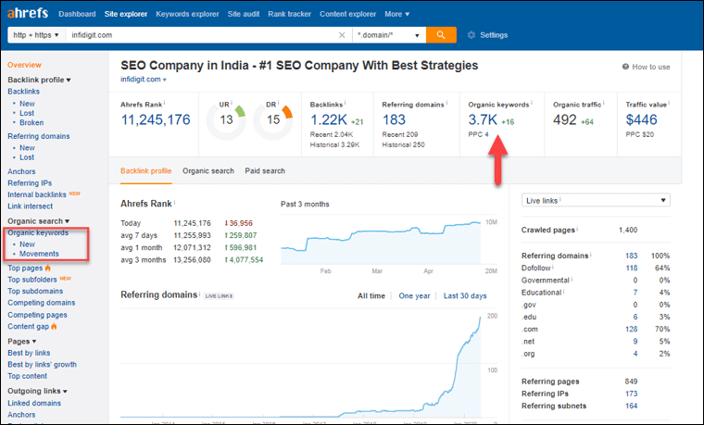Open the Backlinks sidebar link
This screenshot has width=704, height=425.
tap(23, 92)
